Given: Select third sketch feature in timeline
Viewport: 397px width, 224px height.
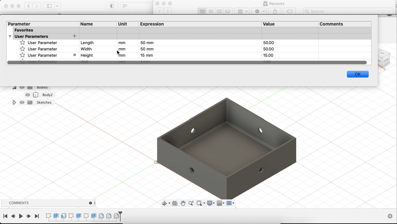Looking at the screenshot, I should 86,216.
